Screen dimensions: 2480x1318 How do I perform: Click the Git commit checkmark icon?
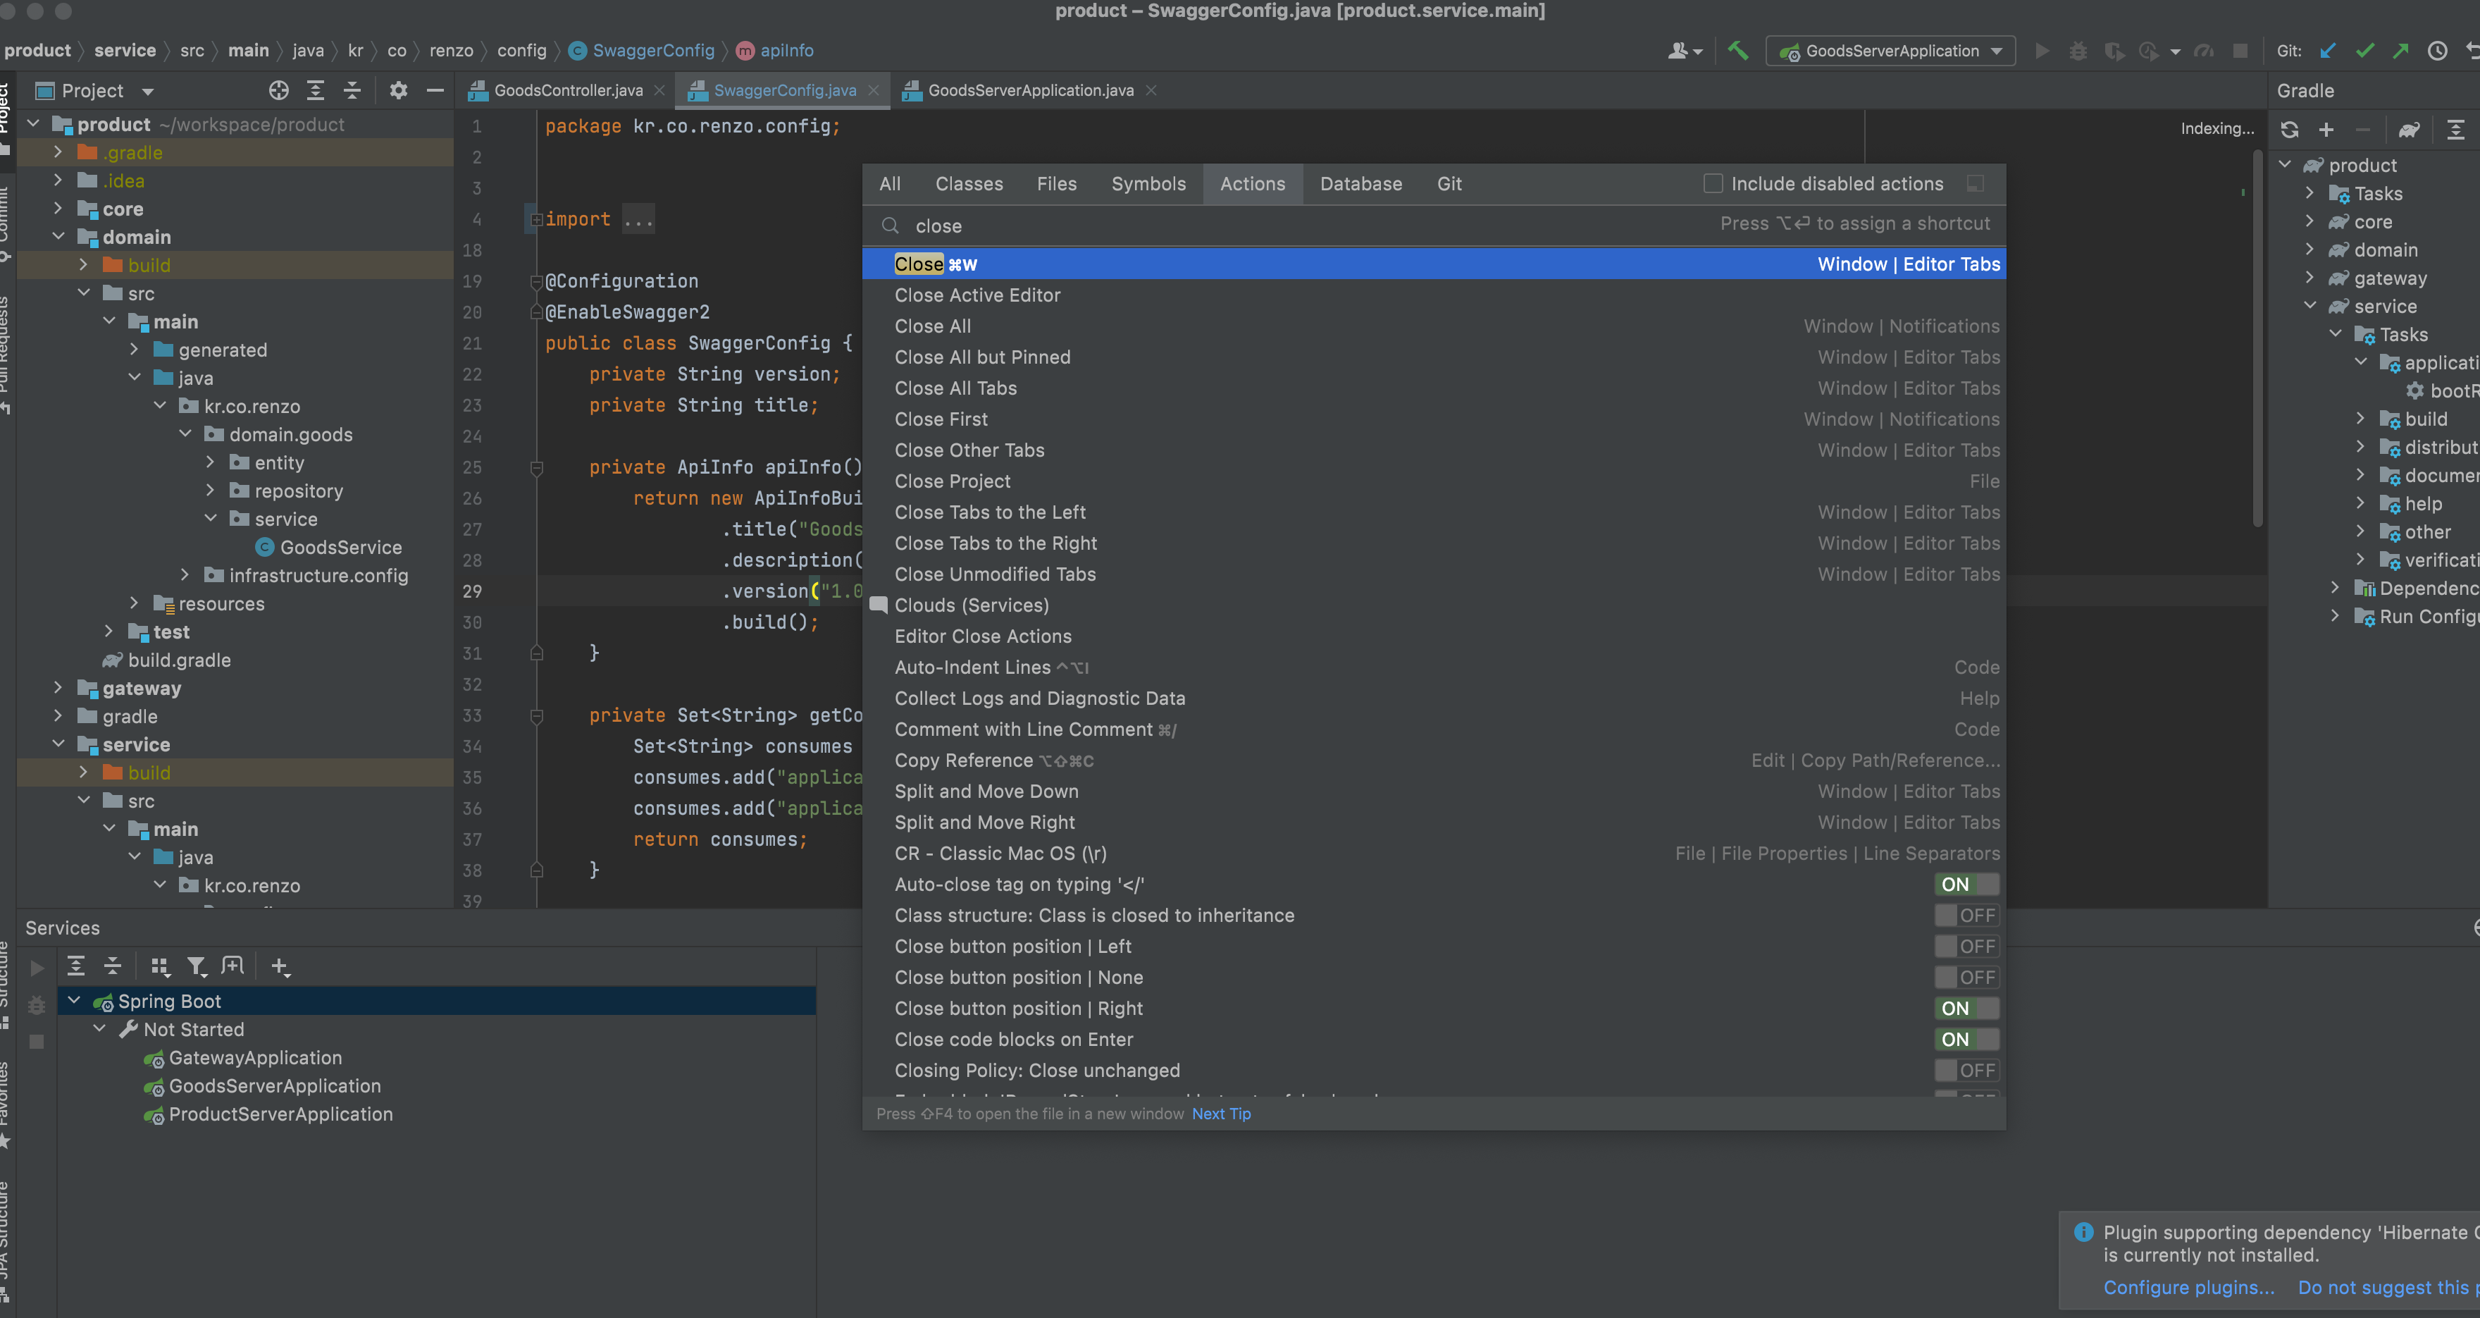[2364, 51]
